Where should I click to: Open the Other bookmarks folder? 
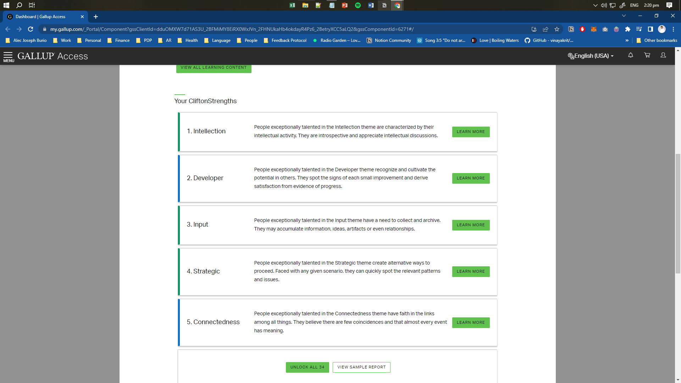[x=657, y=40]
